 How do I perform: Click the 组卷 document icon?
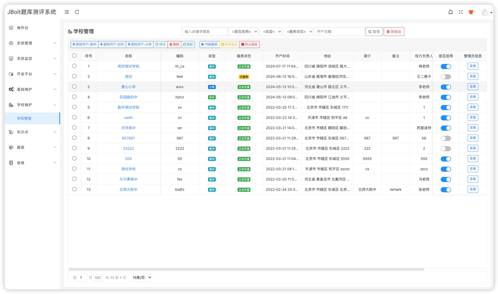pos(11,163)
